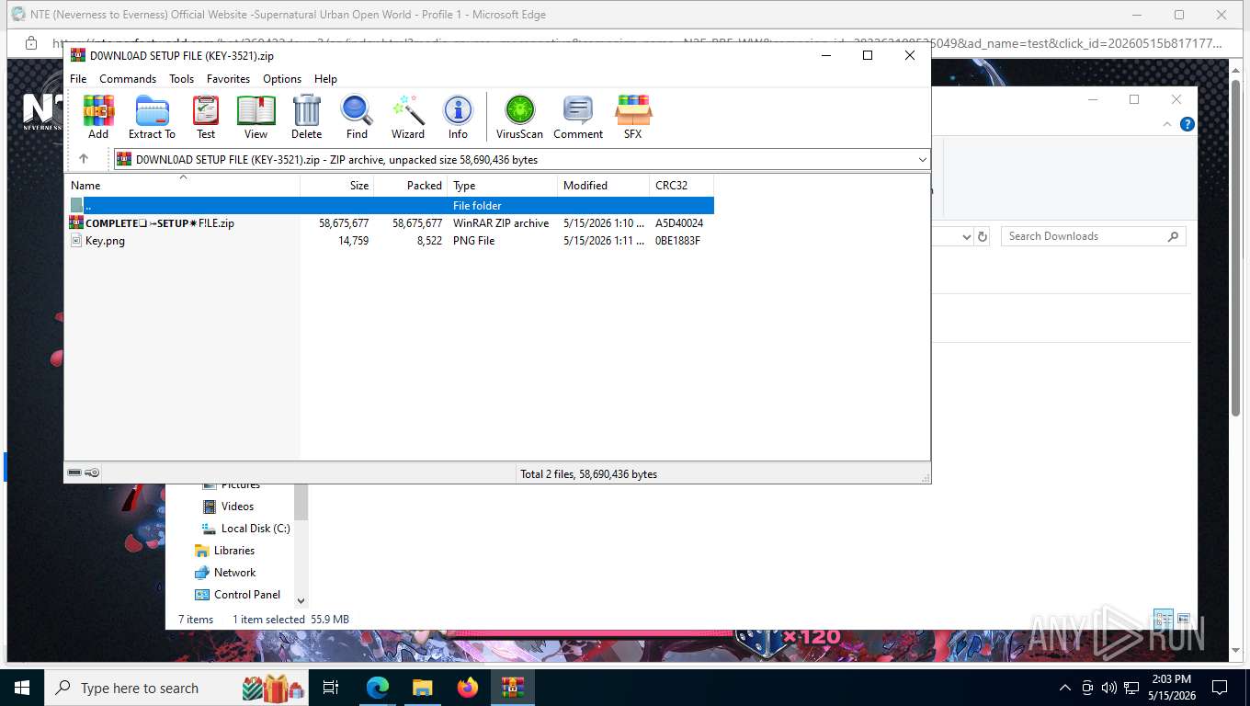Image resolution: width=1250 pixels, height=706 pixels.
Task: Open the Favorites menu
Action: (x=228, y=79)
